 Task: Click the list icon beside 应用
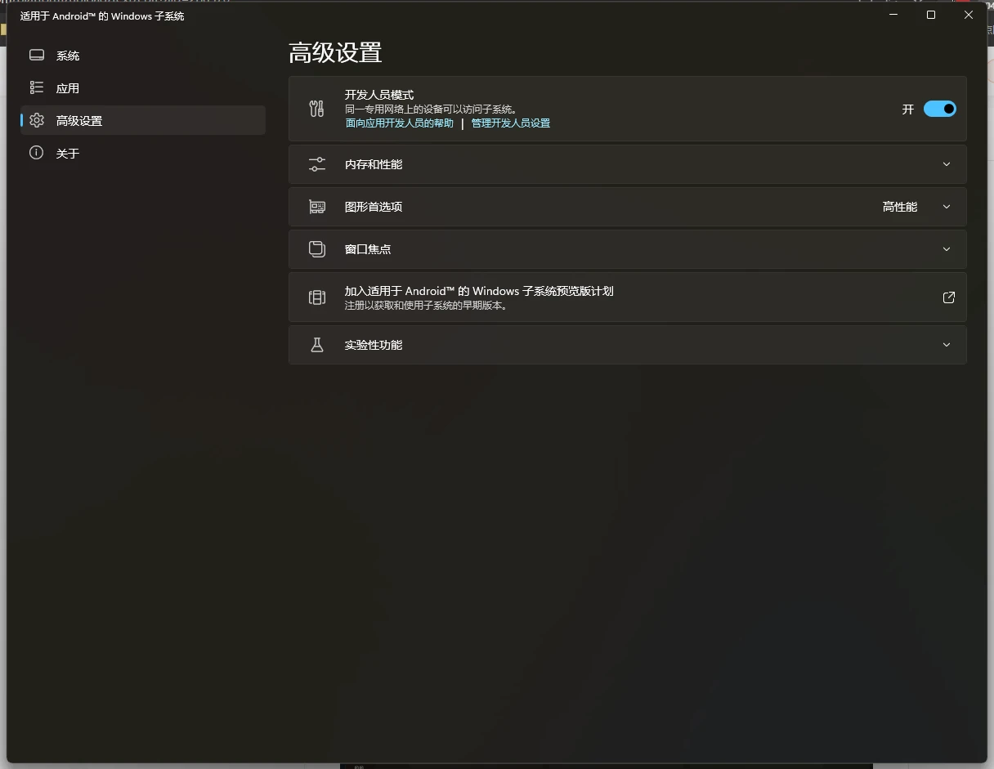36,87
